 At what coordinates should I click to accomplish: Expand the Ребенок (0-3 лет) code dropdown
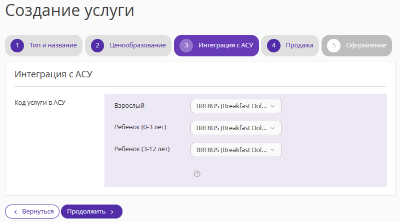tap(236, 128)
